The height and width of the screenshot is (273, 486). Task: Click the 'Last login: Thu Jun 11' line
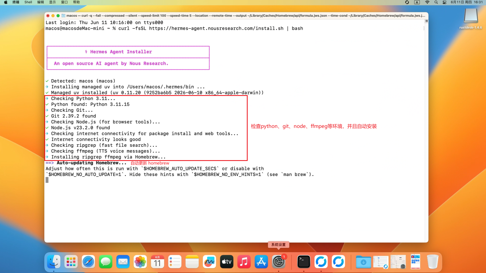[104, 22]
